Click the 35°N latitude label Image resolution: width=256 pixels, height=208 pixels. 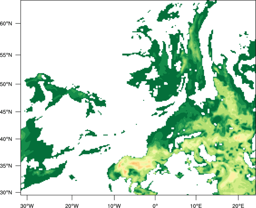(x=6, y=166)
